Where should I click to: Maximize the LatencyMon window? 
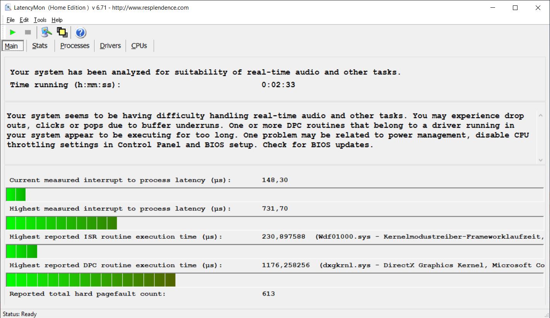515,7
